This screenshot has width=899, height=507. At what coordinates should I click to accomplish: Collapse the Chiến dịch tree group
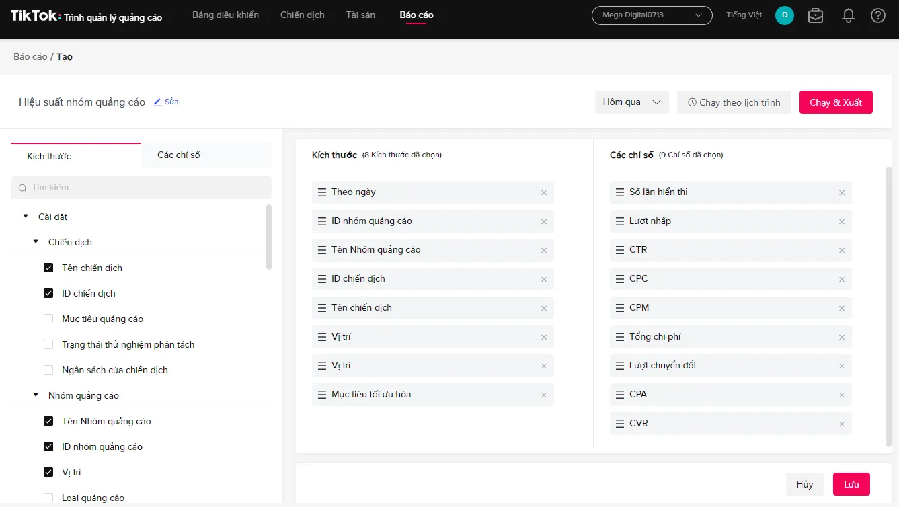coord(36,241)
